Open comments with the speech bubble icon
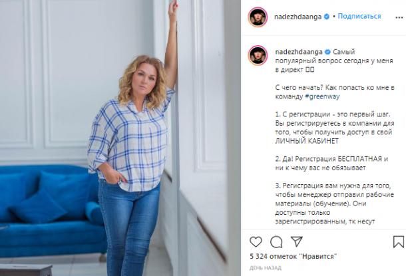The image size is (406, 276). pyautogui.click(x=276, y=242)
